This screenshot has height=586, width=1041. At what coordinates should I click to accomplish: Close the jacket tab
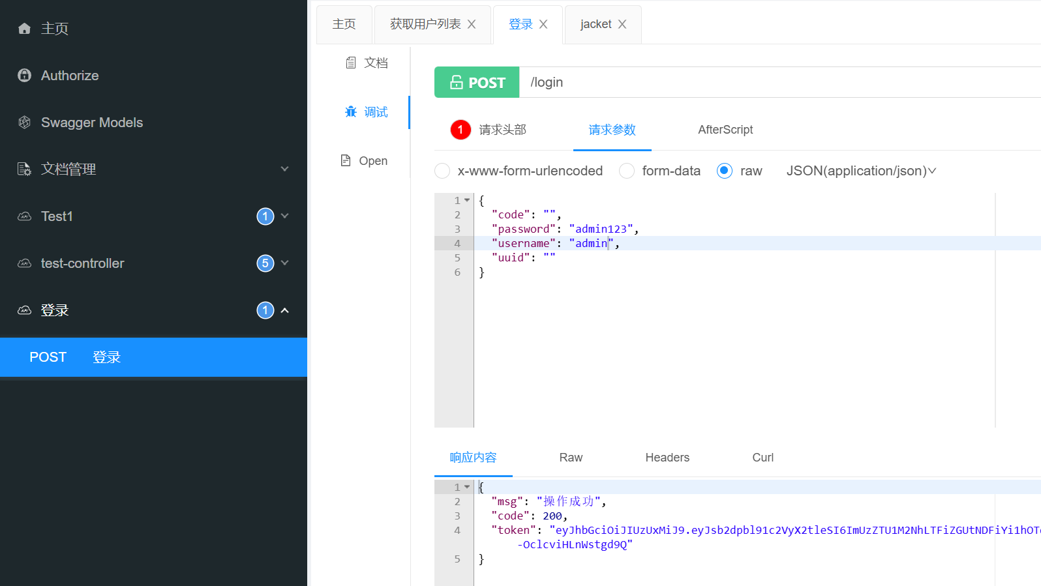[x=622, y=24]
